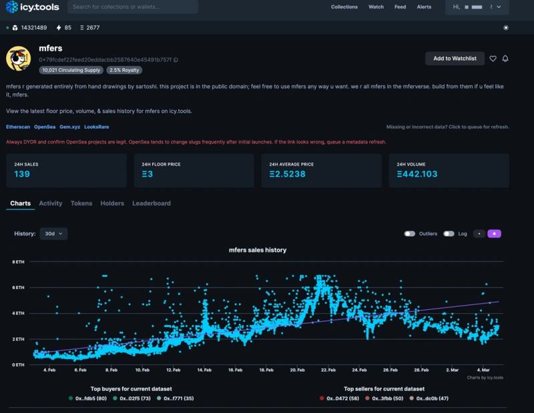Click the block number cube icon
The width and height of the screenshot is (534, 413).
[x=15, y=28]
